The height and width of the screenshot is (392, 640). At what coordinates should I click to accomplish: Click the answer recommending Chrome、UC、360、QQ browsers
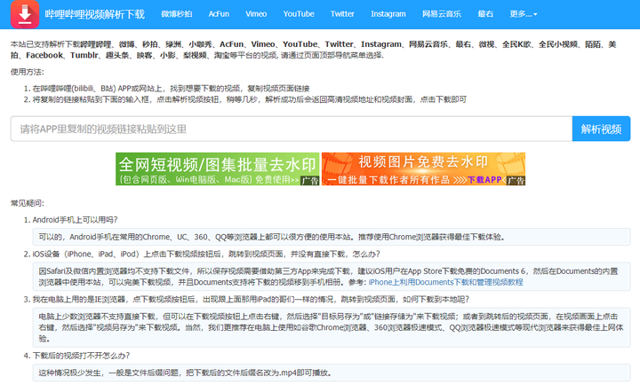332,237
